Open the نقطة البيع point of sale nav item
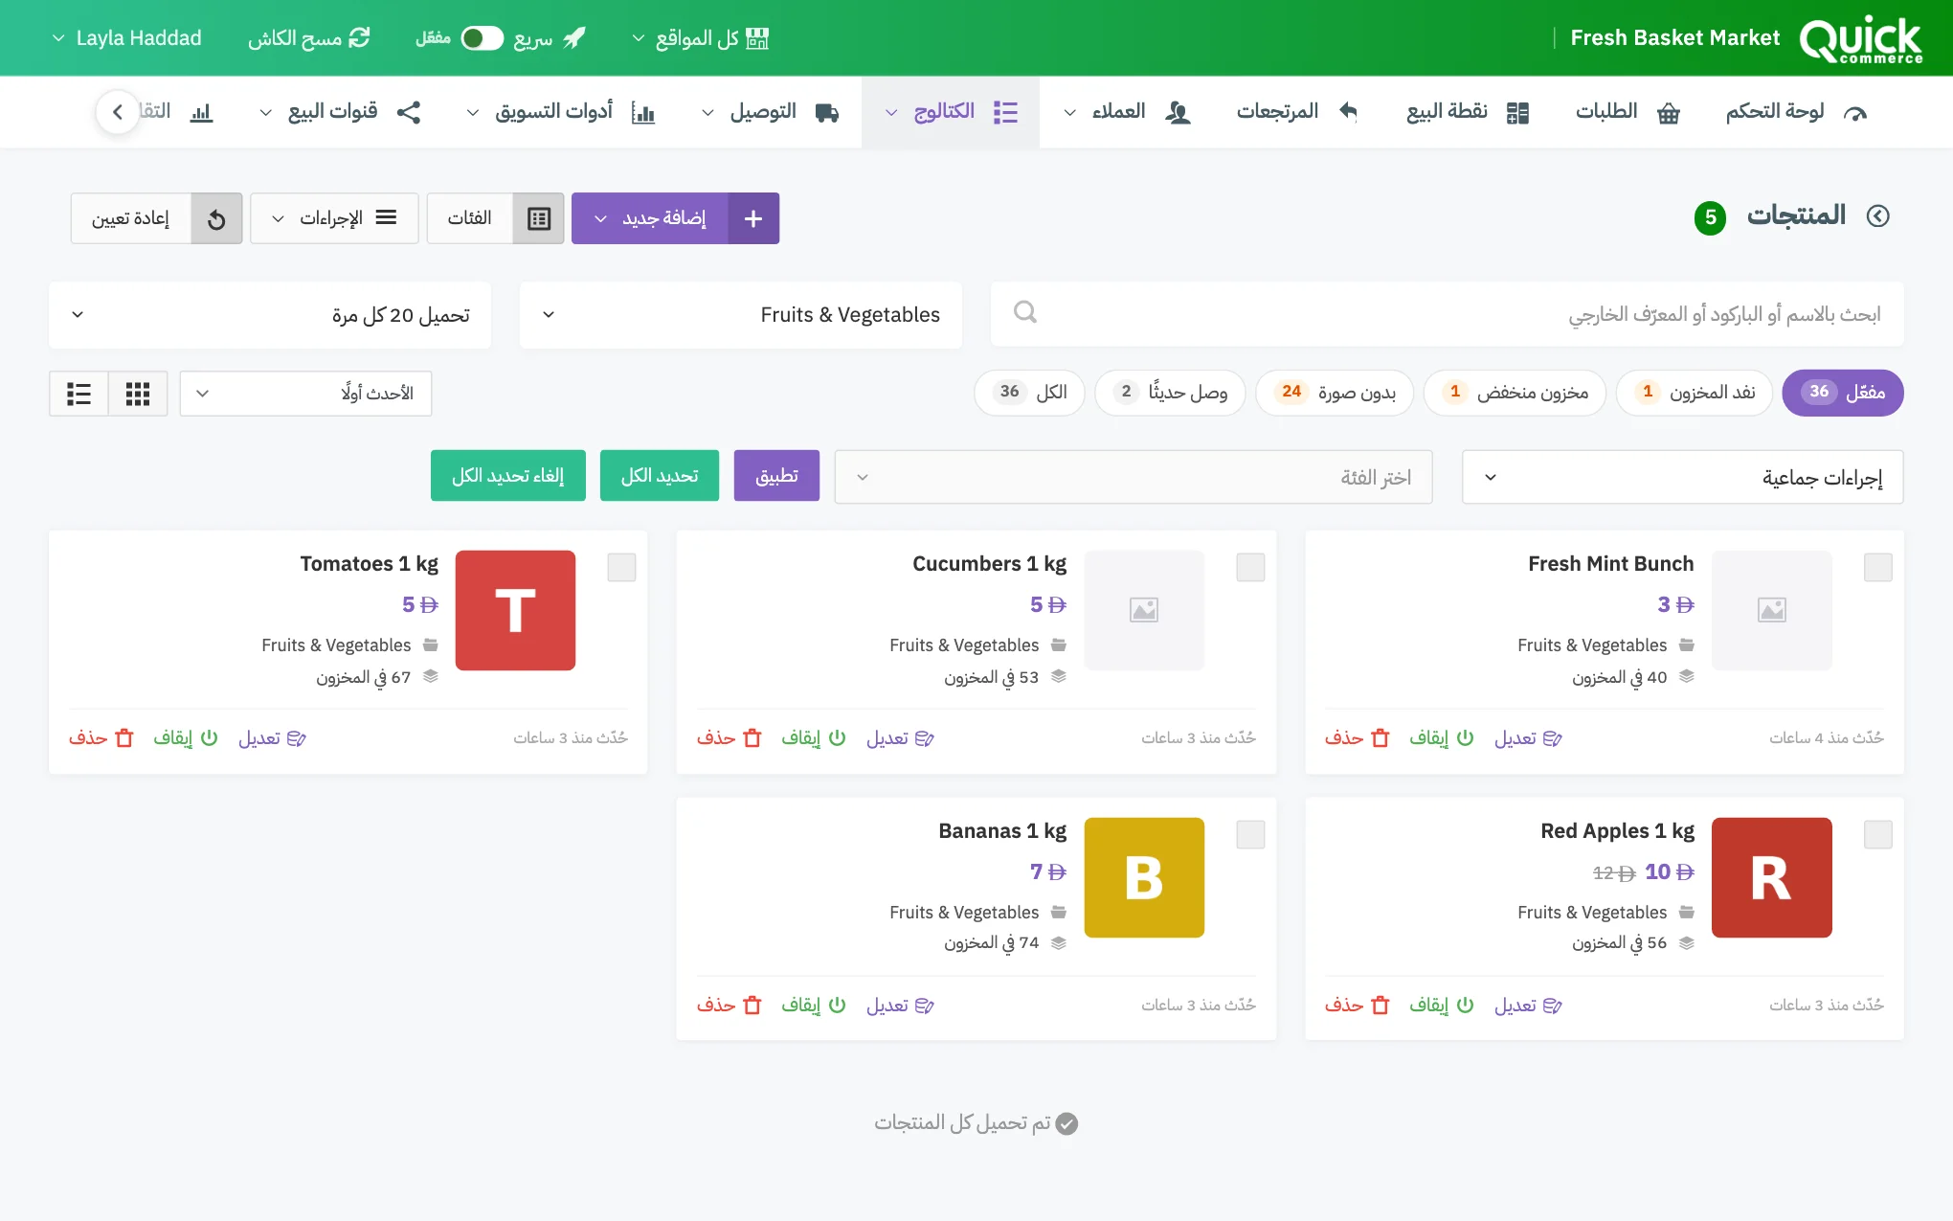 [1468, 112]
